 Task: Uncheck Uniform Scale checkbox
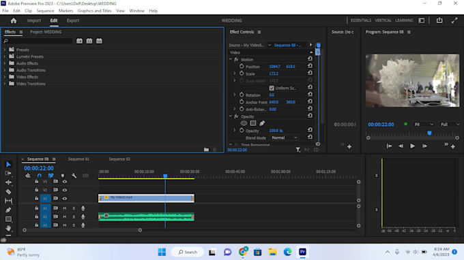[272, 88]
